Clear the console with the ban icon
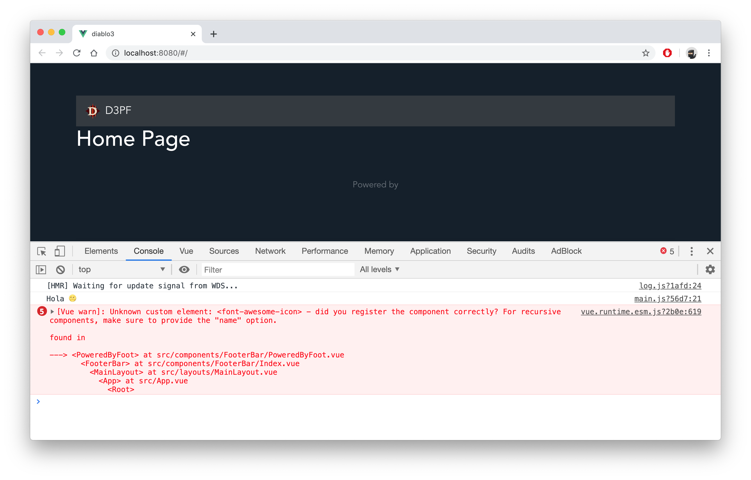 pyautogui.click(x=60, y=270)
